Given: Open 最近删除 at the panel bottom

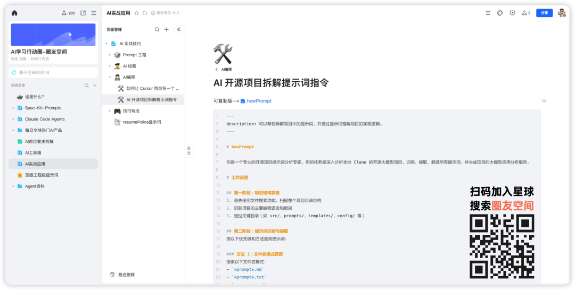Looking at the screenshot, I should pos(126,275).
